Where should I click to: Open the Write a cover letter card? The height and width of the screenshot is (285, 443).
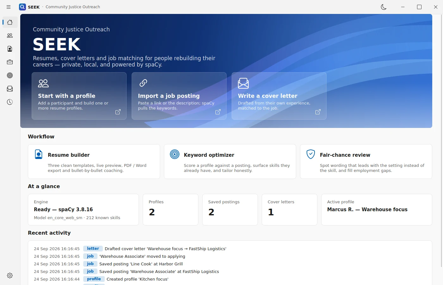[x=279, y=96]
